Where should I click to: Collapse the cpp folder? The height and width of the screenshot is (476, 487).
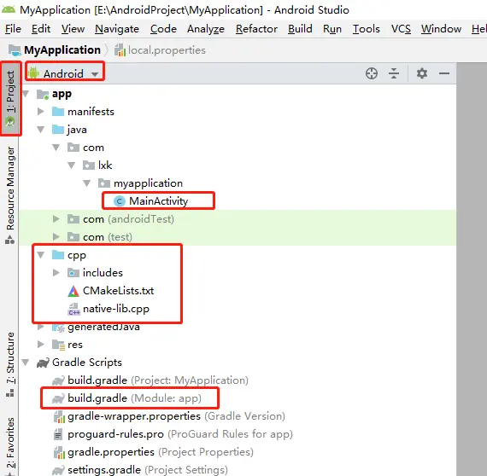click(41, 255)
